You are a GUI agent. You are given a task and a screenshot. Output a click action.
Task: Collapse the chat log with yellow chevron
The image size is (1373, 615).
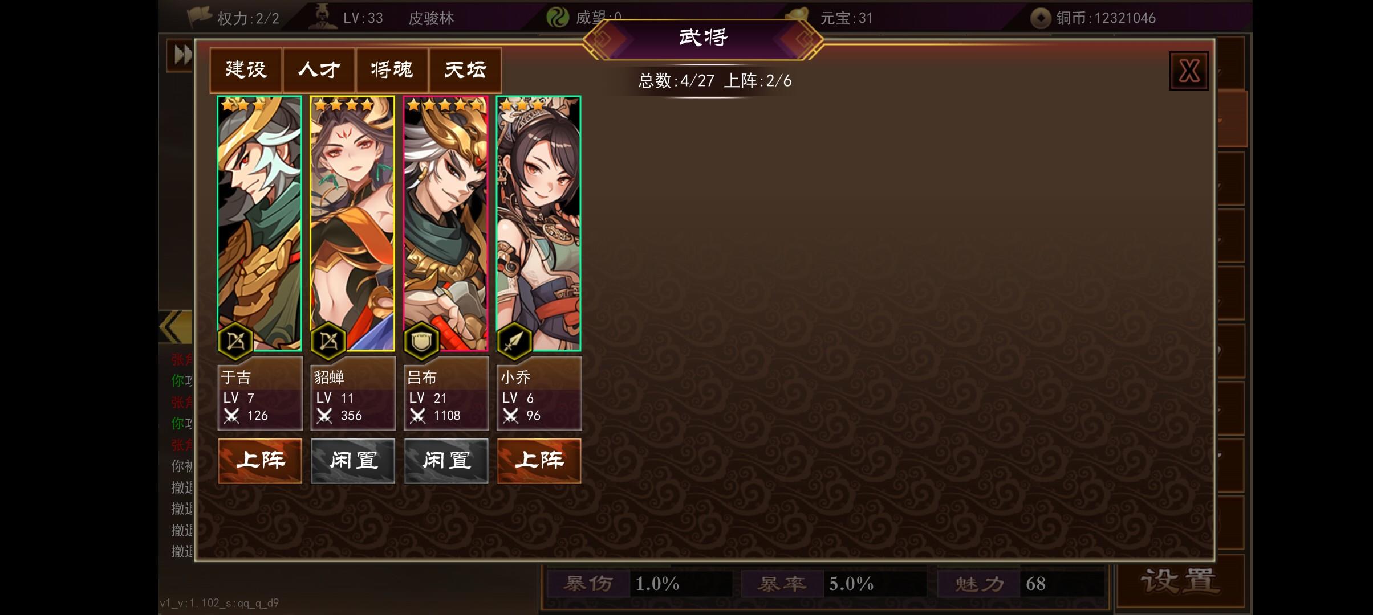[175, 327]
